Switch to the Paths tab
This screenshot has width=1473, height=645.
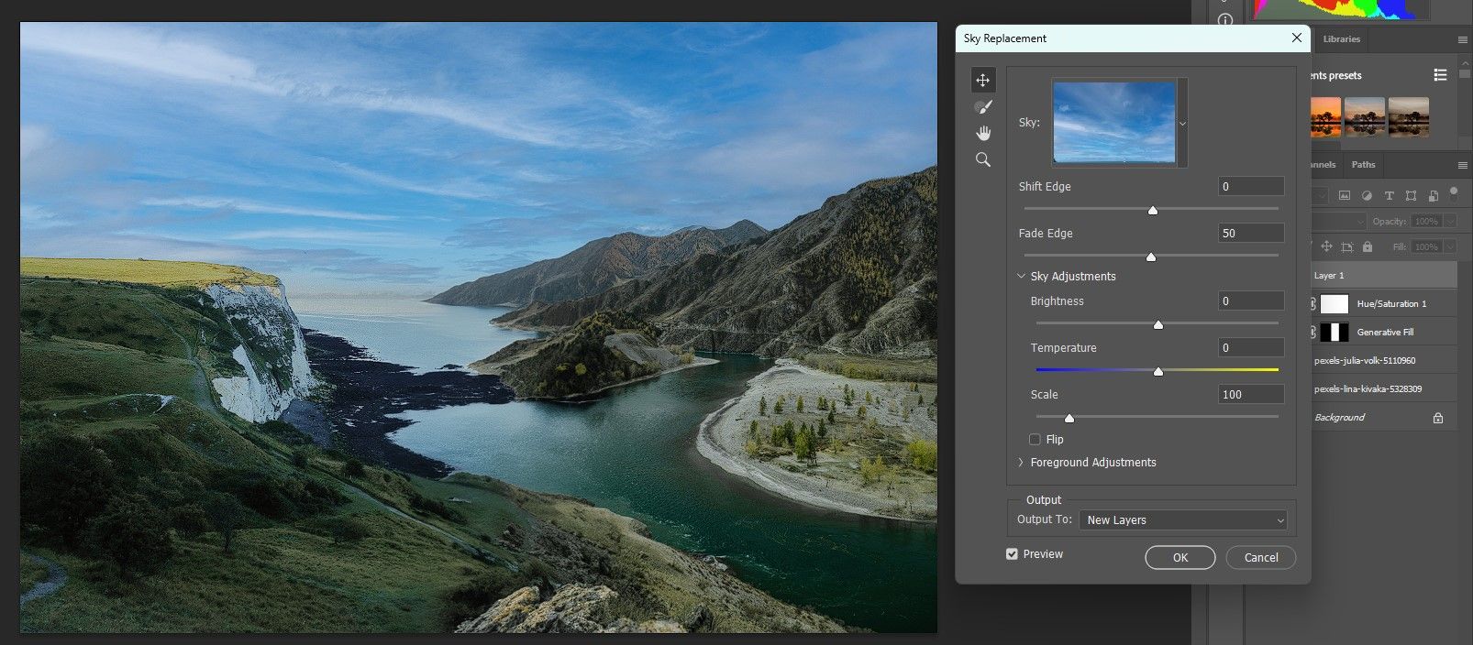[1363, 165]
